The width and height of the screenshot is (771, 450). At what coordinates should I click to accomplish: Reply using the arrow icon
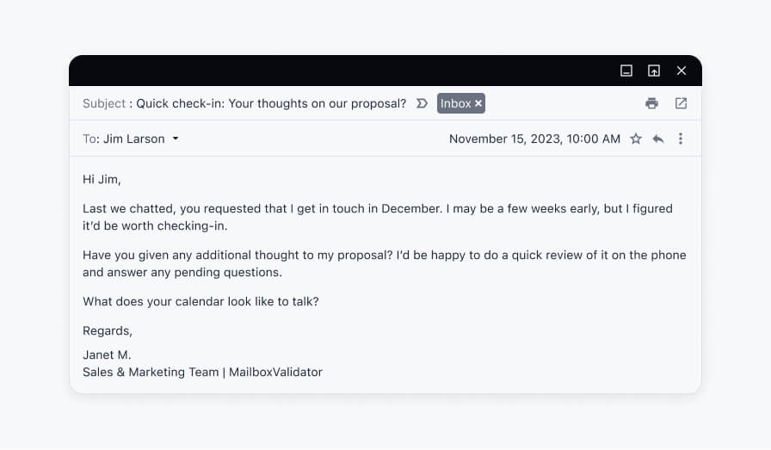coord(658,139)
